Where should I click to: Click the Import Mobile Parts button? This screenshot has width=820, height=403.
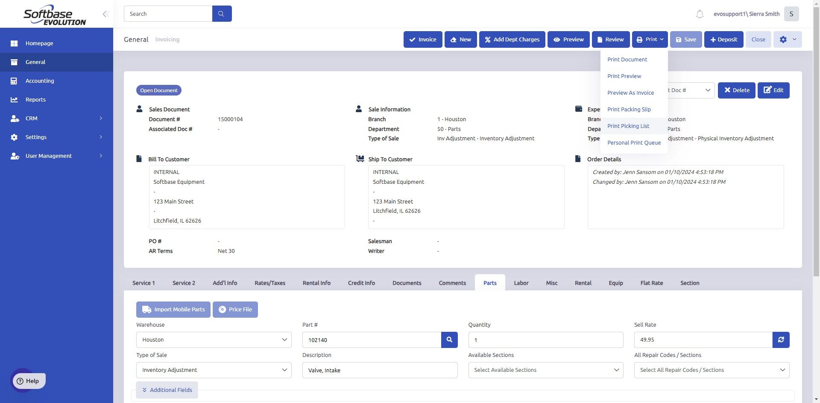pos(173,310)
